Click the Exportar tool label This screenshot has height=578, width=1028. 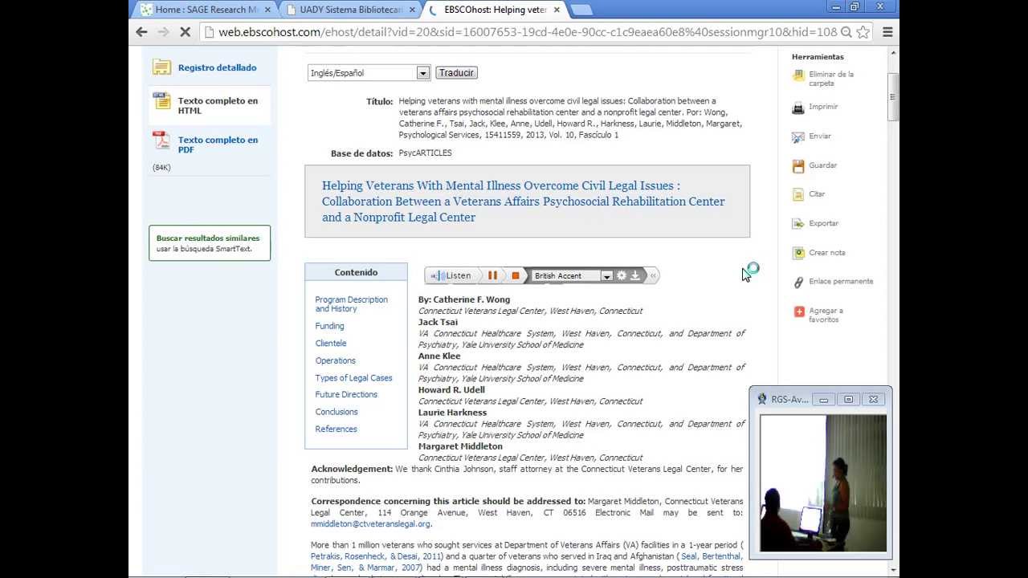823,223
